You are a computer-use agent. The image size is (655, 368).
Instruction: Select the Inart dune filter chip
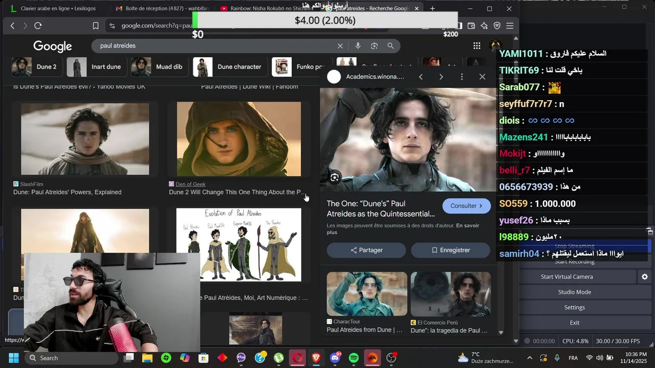pyautogui.click(x=96, y=67)
